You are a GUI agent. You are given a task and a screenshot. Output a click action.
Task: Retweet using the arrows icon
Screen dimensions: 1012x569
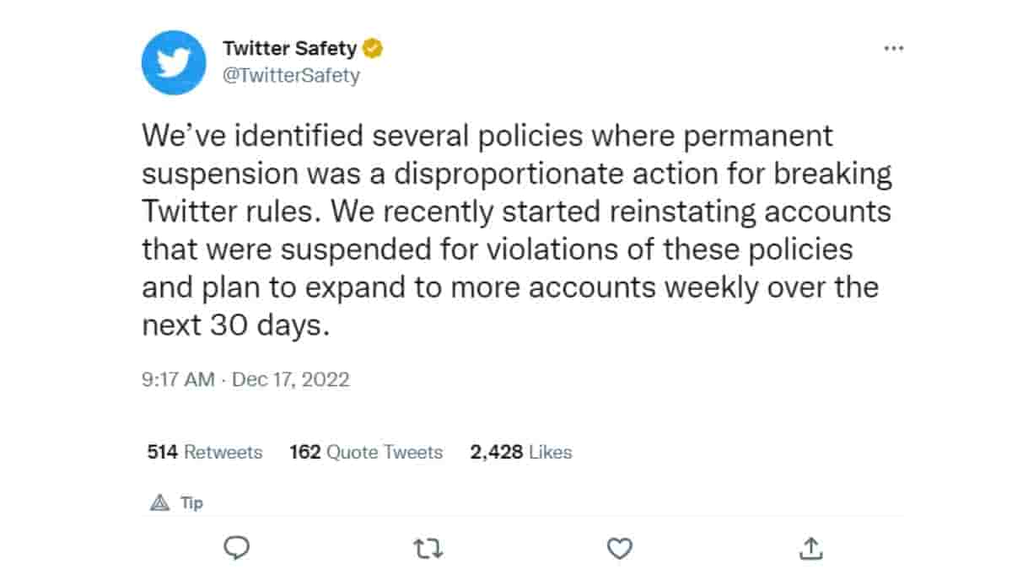coord(429,550)
